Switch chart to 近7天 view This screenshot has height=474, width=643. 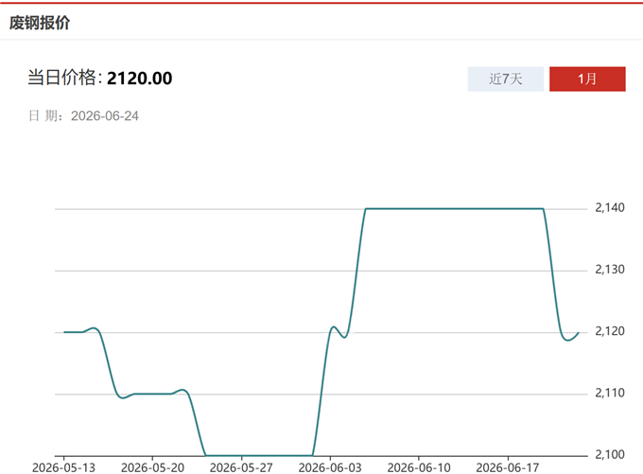coord(505,79)
